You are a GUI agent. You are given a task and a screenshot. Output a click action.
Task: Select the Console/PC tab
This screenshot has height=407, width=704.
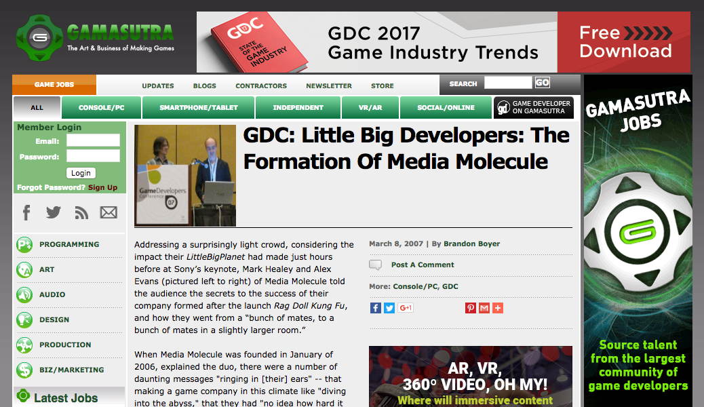click(x=102, y=108)
